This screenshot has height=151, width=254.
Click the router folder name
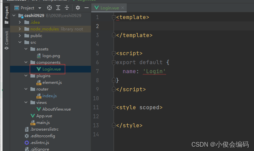pos(42,89)
